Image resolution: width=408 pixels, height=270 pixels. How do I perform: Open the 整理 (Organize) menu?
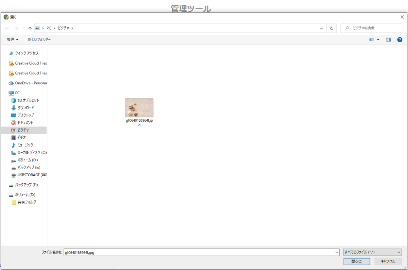pos(12,40)
